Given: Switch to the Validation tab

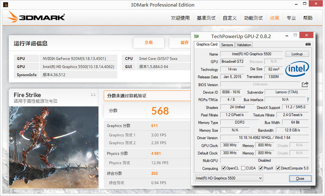Looking at the screenshot, I should pos(244,45).
